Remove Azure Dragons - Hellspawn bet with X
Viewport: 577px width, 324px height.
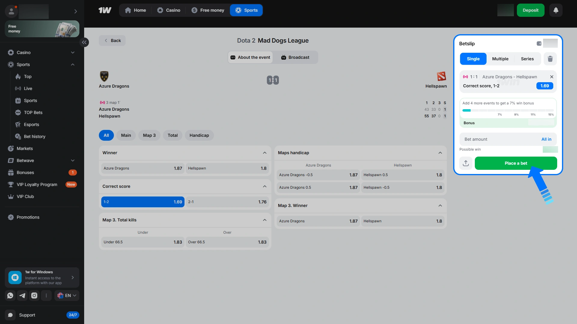click(552, 77)
